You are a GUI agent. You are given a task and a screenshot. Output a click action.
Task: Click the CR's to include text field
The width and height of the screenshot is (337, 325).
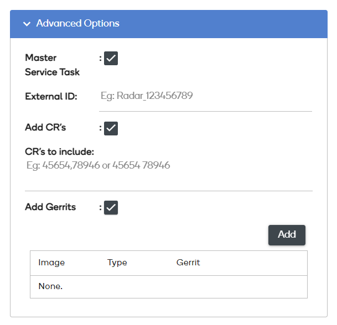pos(166,165)
